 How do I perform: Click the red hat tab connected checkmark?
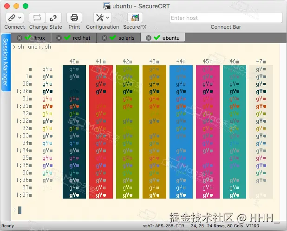tap(67, 37)
